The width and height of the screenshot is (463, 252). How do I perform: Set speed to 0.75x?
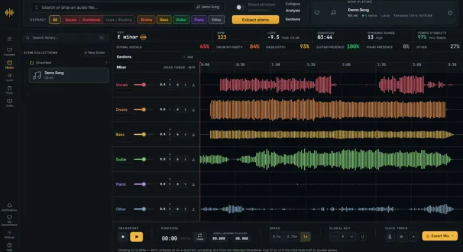(292, 237)
